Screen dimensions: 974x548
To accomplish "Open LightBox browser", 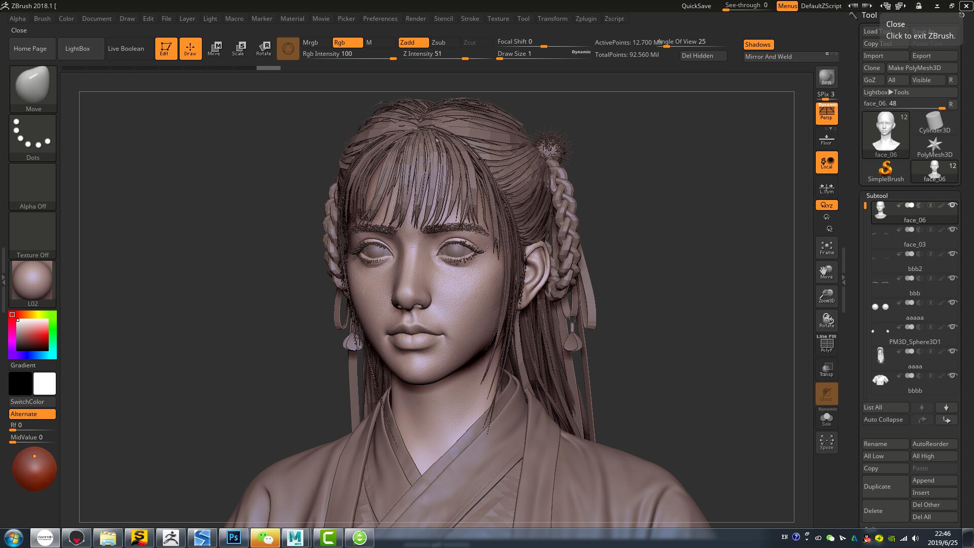I will tap(81, 49).
